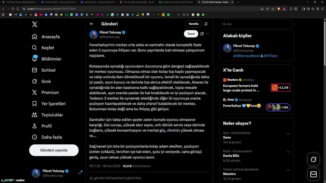Viewport: 326px width, 183px height.
Task: Open Fikret Tolunay in Alakalı kişiler
Action: coord(244,46)
